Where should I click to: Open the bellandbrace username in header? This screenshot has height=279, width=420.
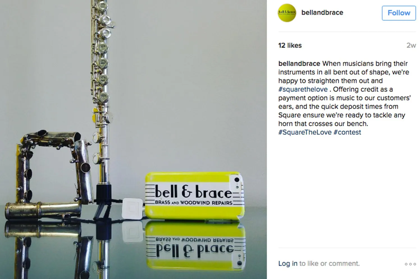tap(322, 13)
